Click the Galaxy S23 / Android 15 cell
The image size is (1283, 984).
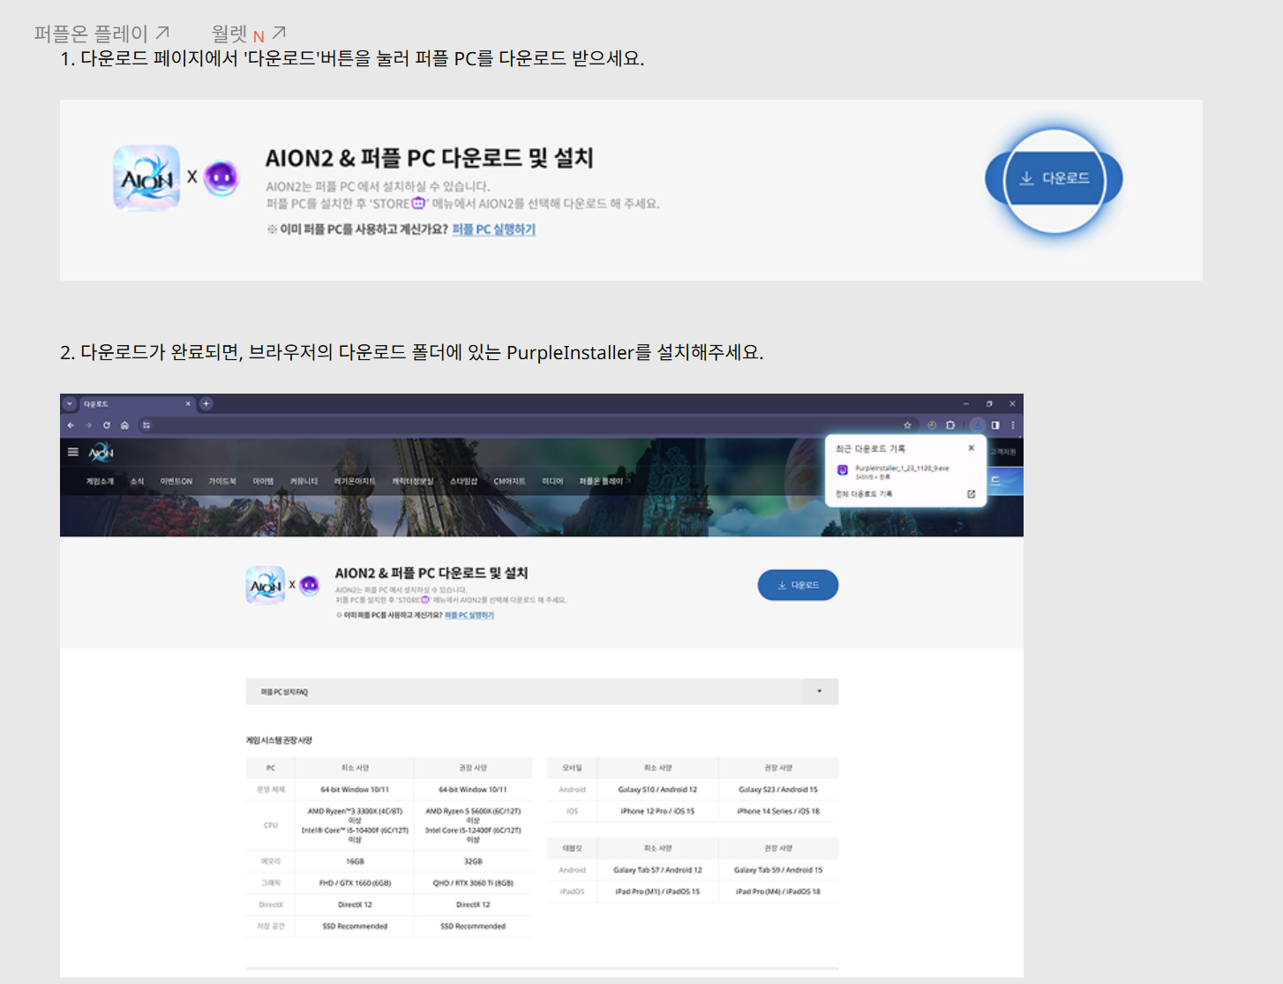[x=778, y=790]
